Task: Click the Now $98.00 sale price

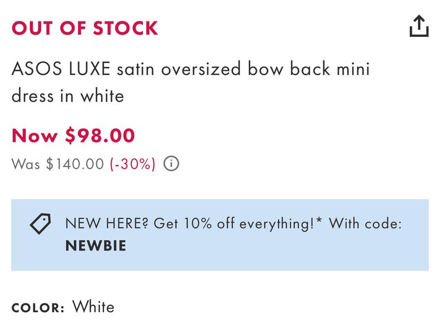Action: pos(73,136)
